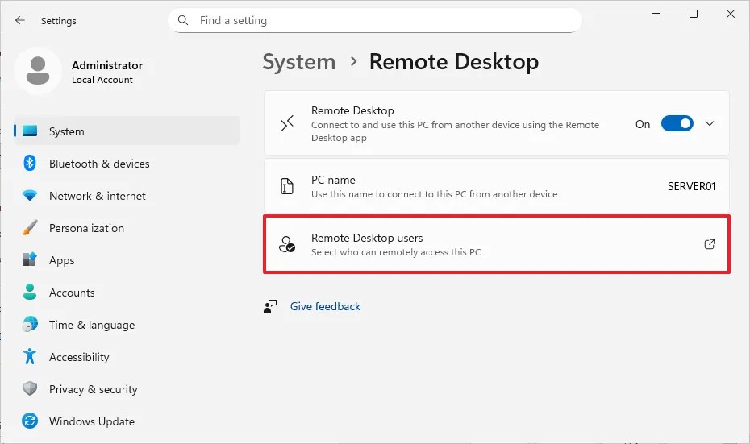
Task: Open Privacy & security page
Action: (x=127, y=389)
